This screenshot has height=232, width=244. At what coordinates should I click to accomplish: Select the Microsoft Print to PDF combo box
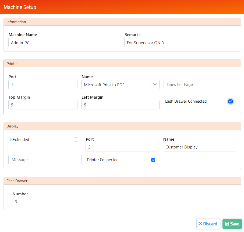pyautogui.click(x=116, y=84)
